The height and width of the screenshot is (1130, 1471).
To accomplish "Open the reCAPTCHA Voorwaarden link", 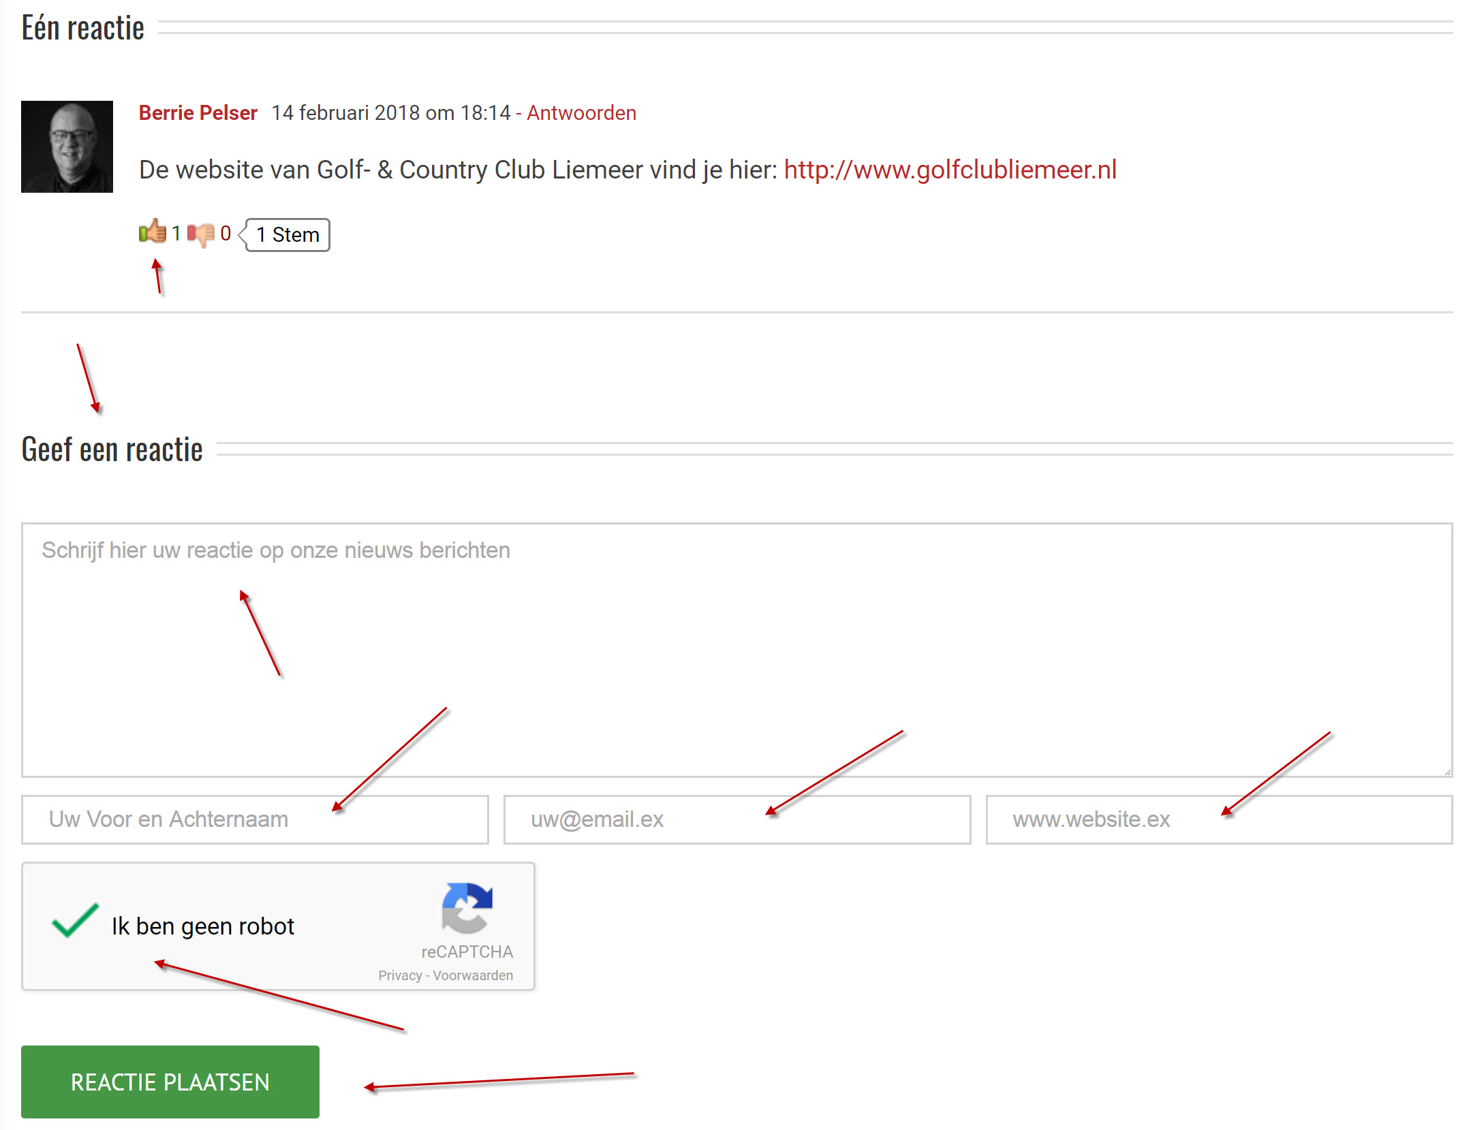I will pos(473,975).
